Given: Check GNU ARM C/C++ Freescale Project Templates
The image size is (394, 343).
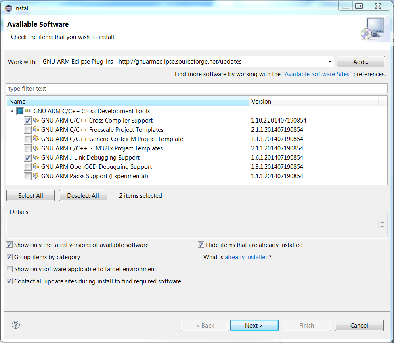Looking at the screenshot, I should click(27, 130).
